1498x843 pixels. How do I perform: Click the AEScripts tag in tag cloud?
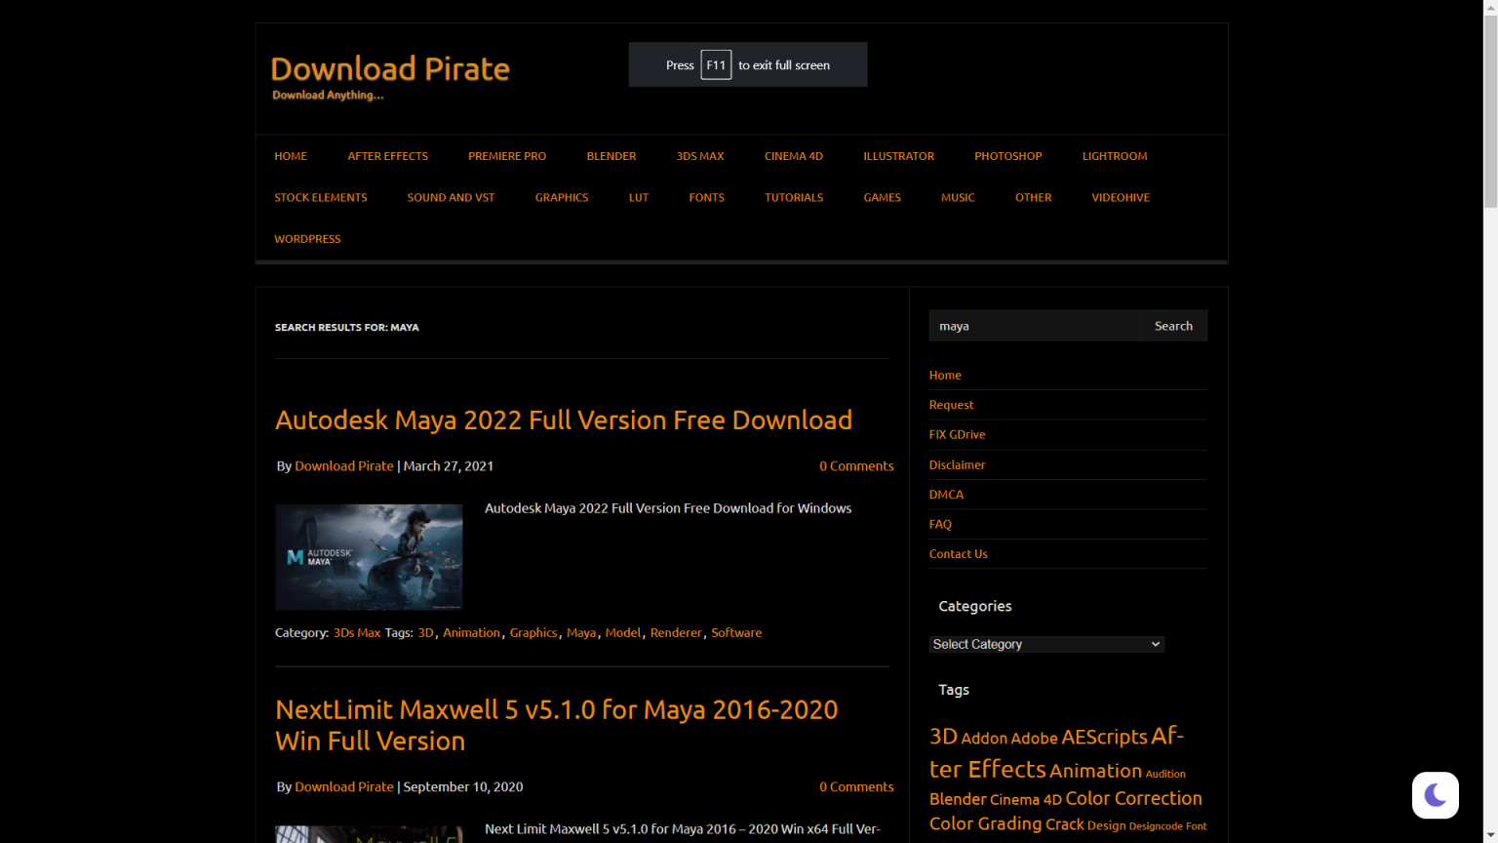(1104, 738)
